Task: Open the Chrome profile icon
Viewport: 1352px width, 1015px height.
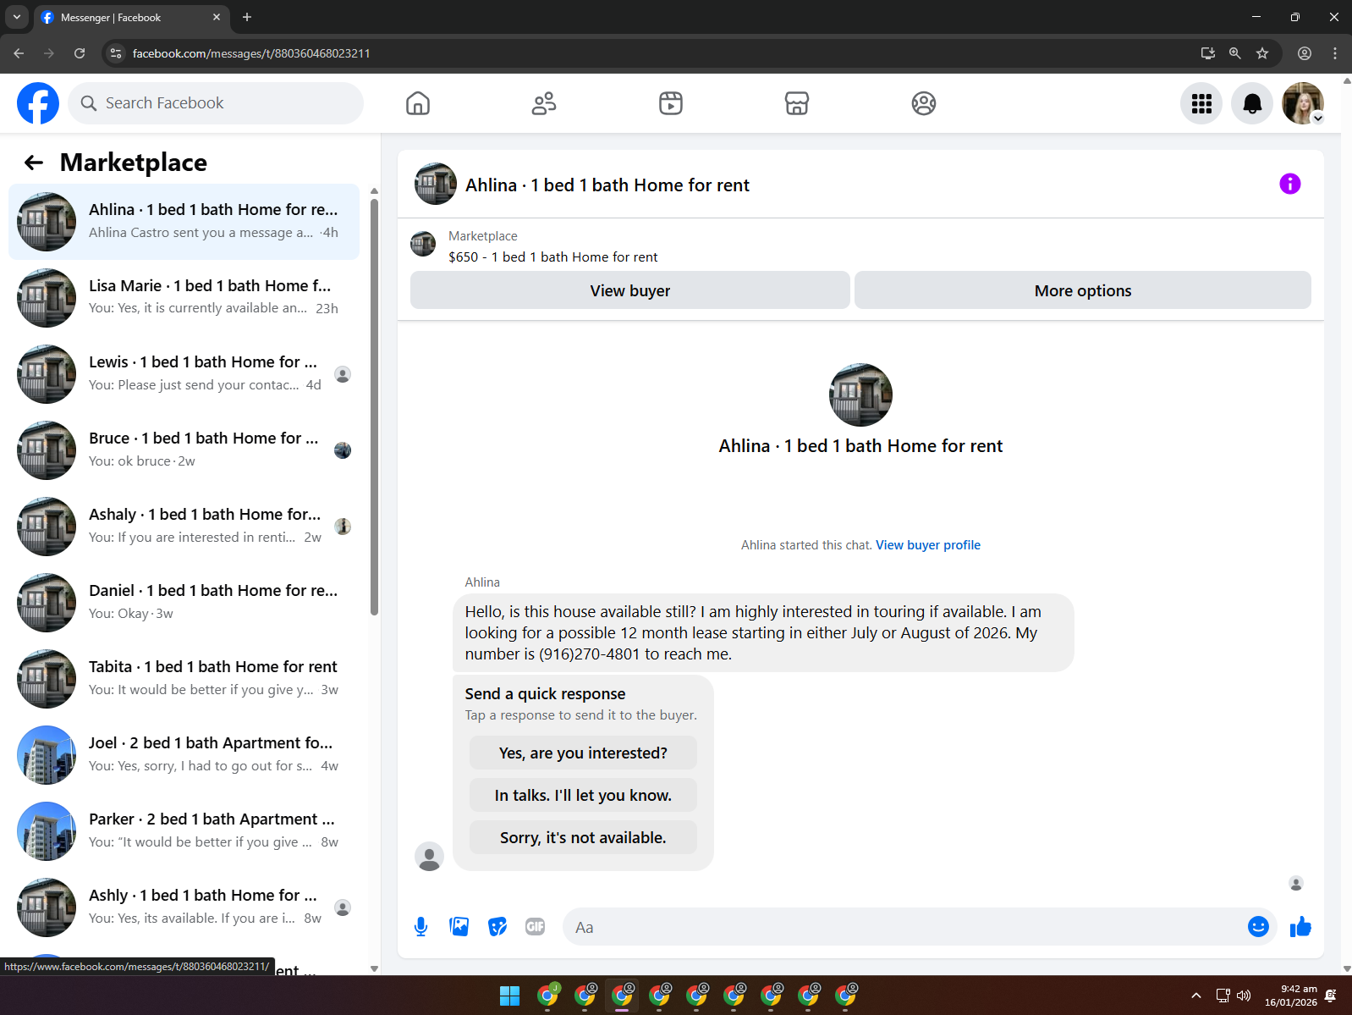Action: pos(1305,53)
